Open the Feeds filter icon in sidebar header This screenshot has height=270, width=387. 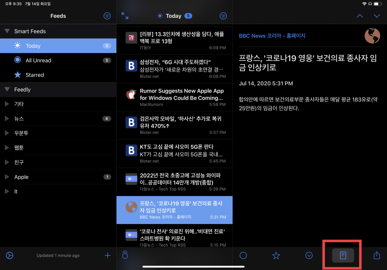pyautogui.click(x=107, y=16)
